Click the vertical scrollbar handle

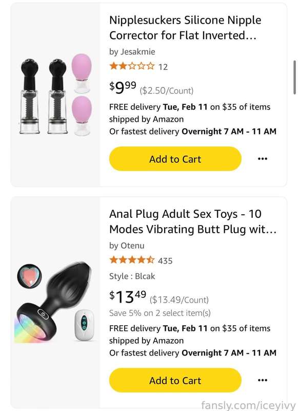point(294,78)
